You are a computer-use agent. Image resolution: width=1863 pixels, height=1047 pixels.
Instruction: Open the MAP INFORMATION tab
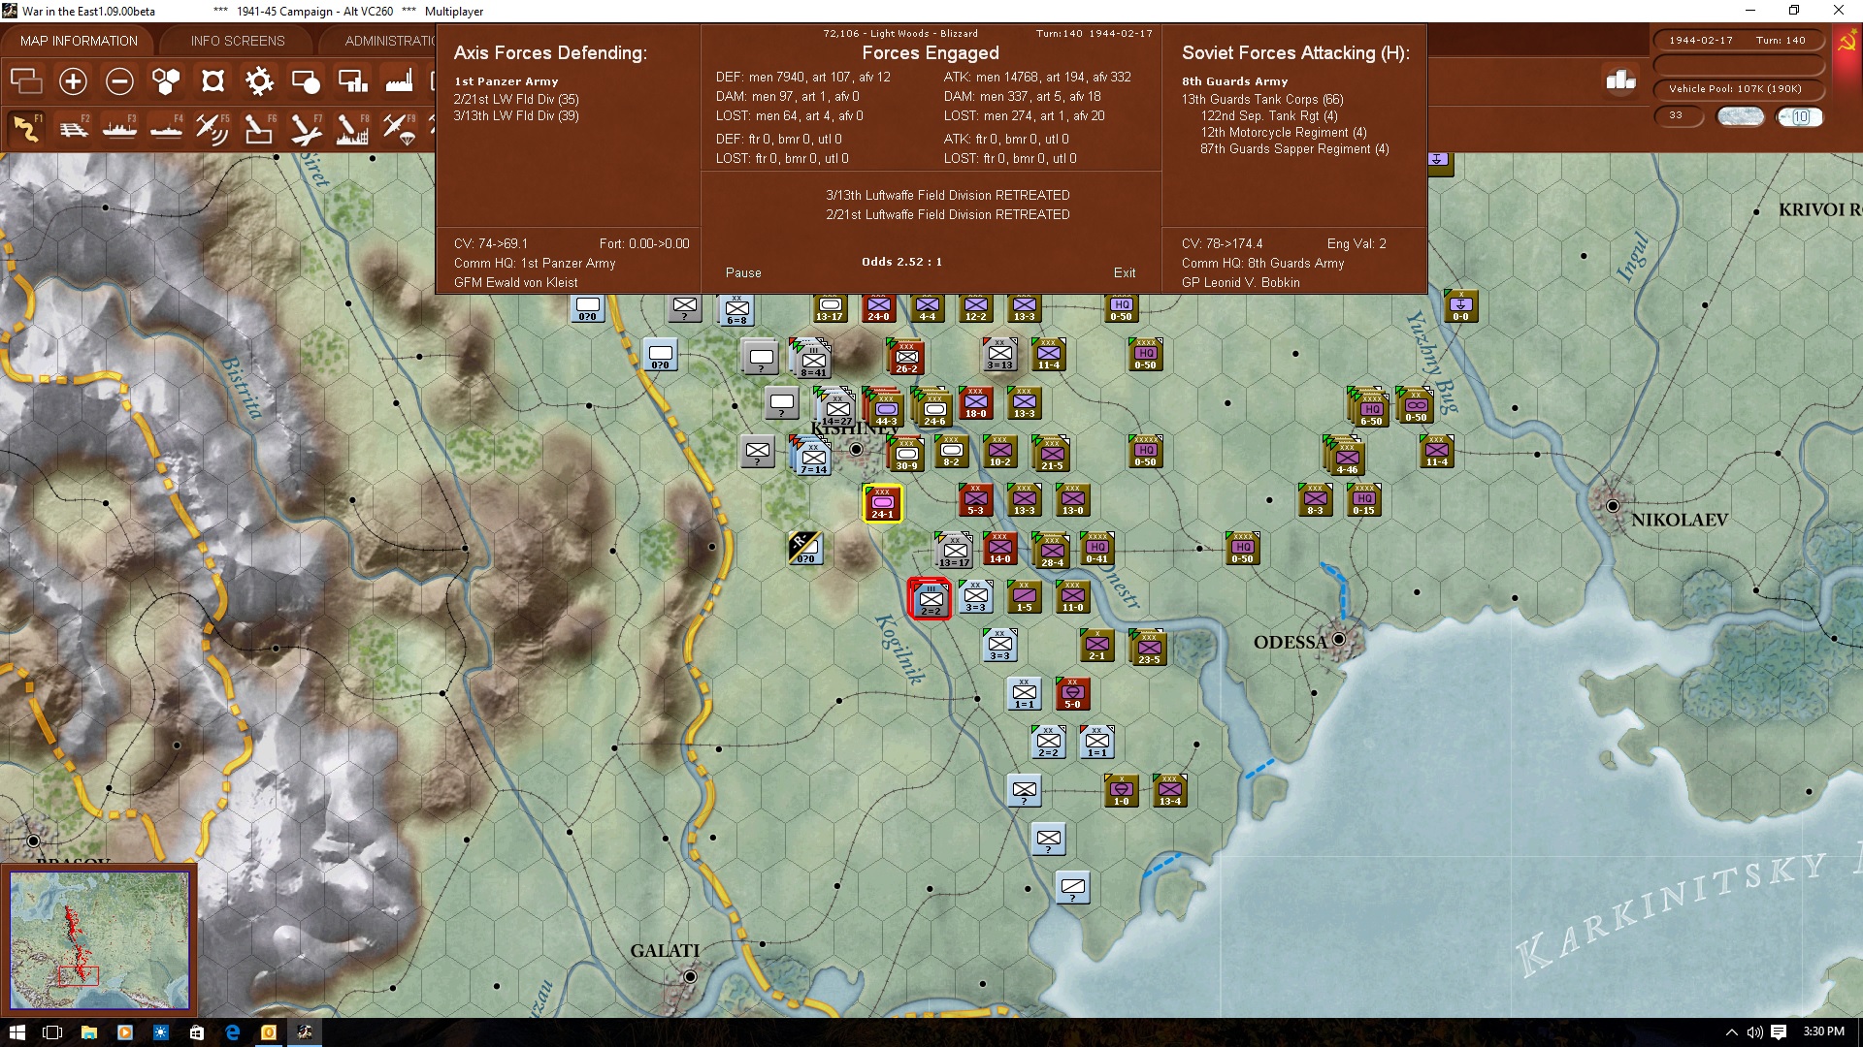click(79, 41)
